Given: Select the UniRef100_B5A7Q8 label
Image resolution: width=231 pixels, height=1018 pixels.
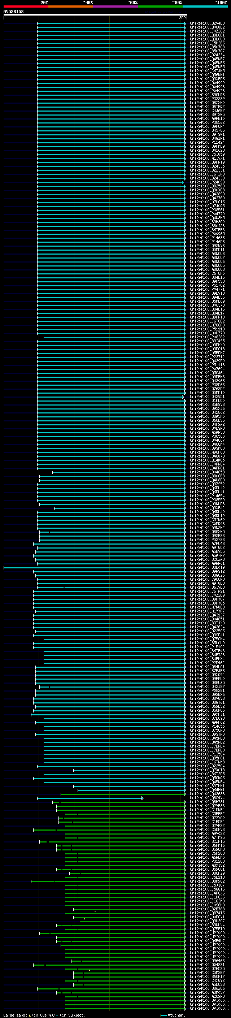Looking at the screenshot, I should point(207,47).
